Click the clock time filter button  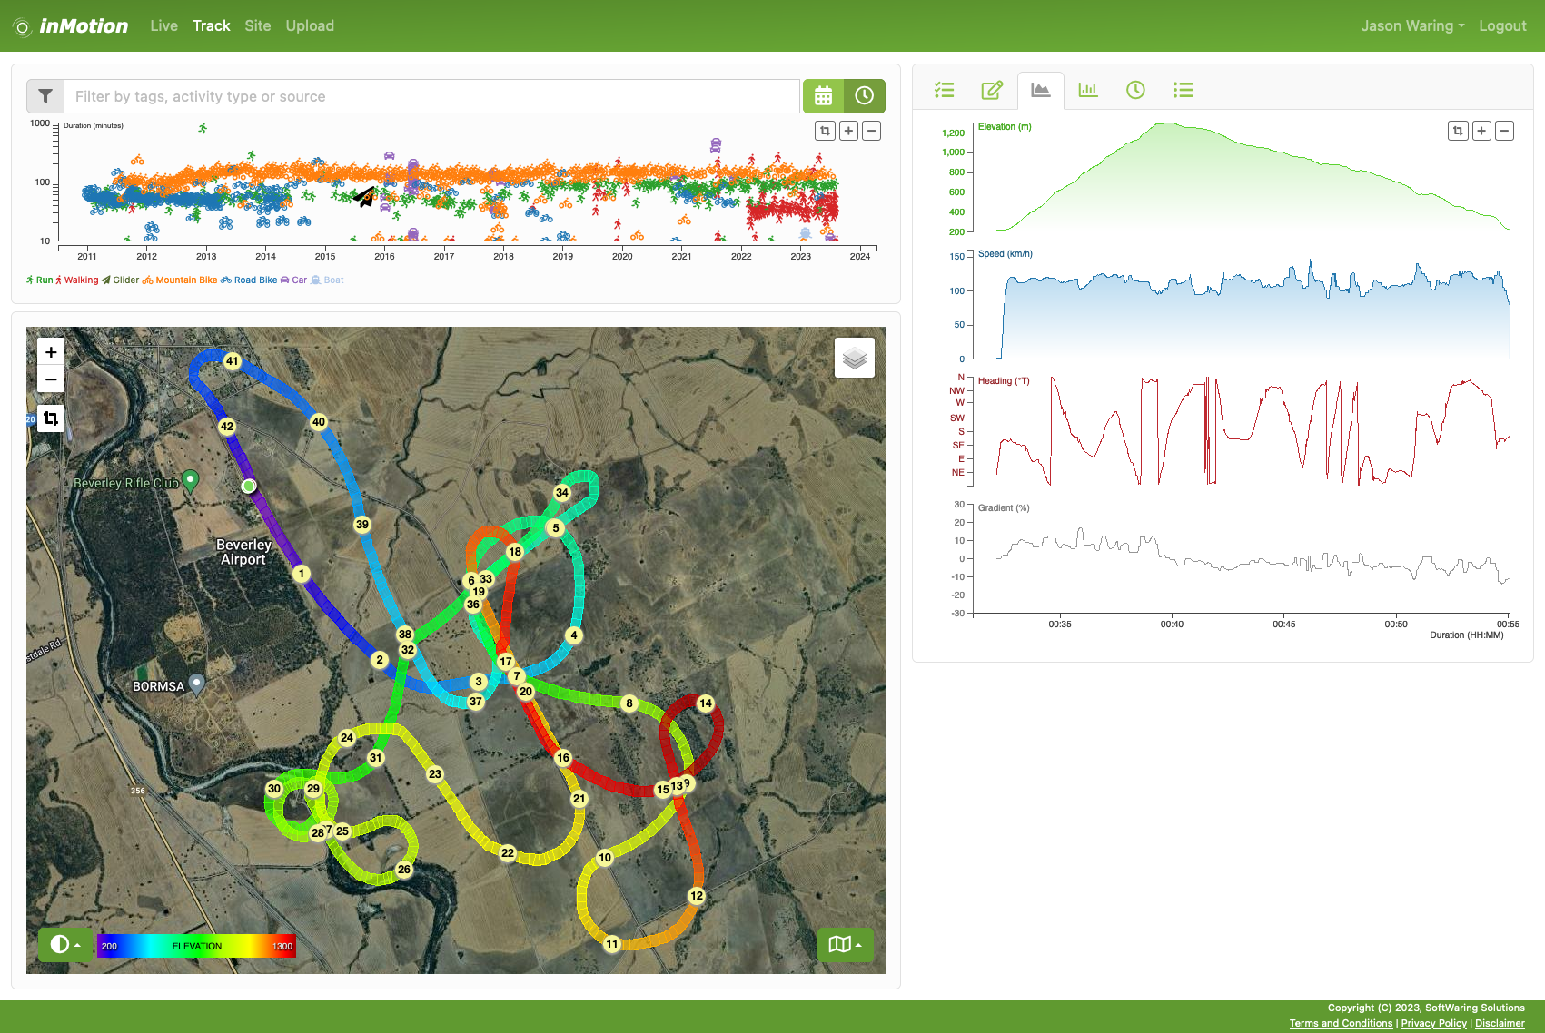tap(865, 96)
